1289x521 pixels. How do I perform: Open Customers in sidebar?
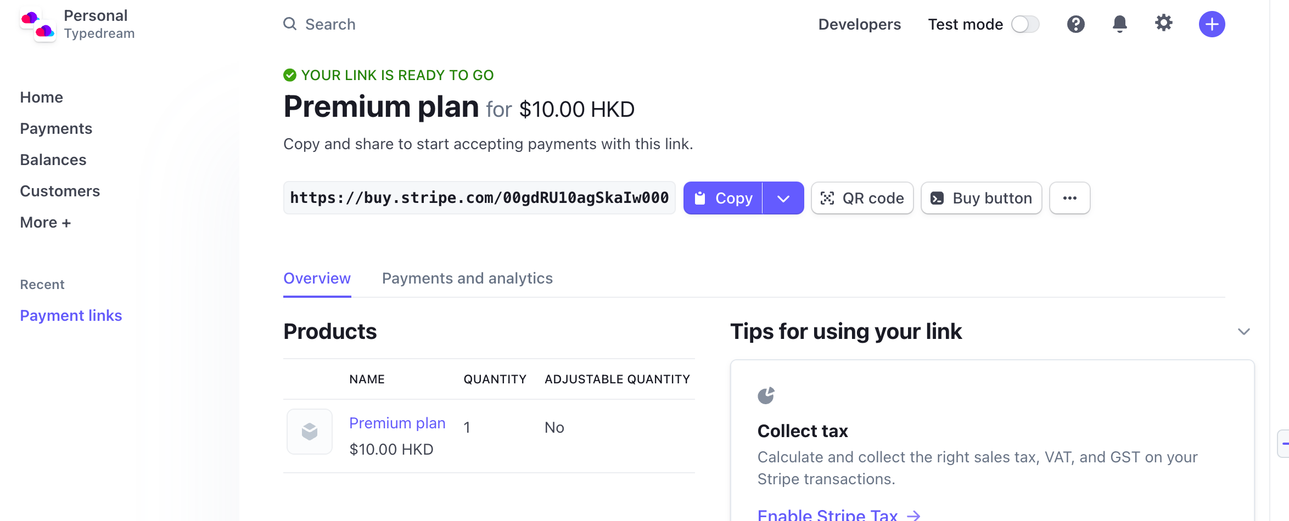pyautogui.click(x=60, y=191)
